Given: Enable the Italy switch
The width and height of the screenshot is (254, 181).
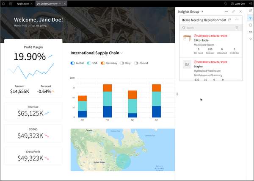Looking at the screenshot, I should point(122,63).
